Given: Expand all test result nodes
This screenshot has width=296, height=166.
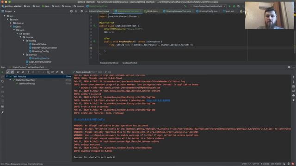Looking at the screenshot, I should 29,72.
